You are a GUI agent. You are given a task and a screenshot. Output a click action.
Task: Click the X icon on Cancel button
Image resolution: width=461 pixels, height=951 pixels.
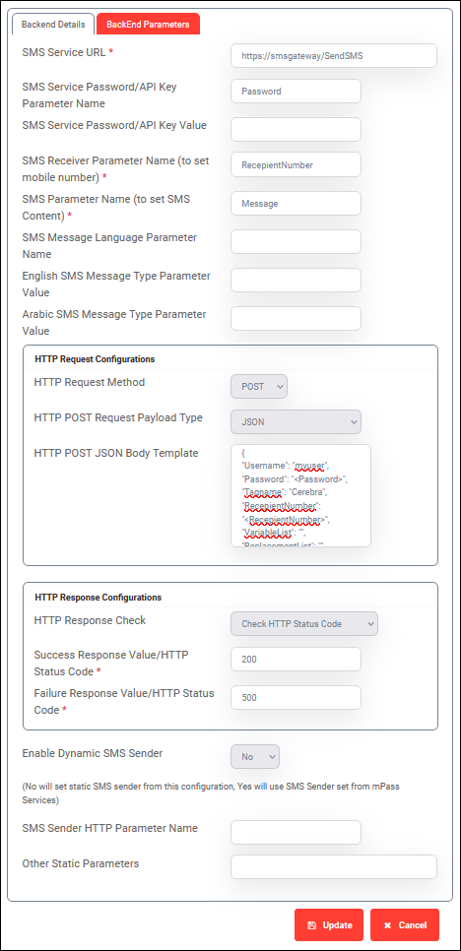point(387,925)
